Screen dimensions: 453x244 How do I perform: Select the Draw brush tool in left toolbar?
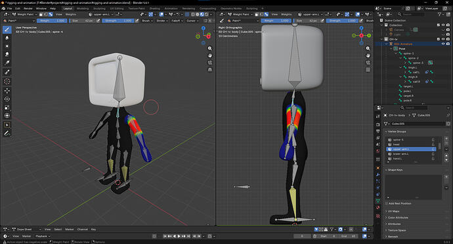[x=7, y=29]
